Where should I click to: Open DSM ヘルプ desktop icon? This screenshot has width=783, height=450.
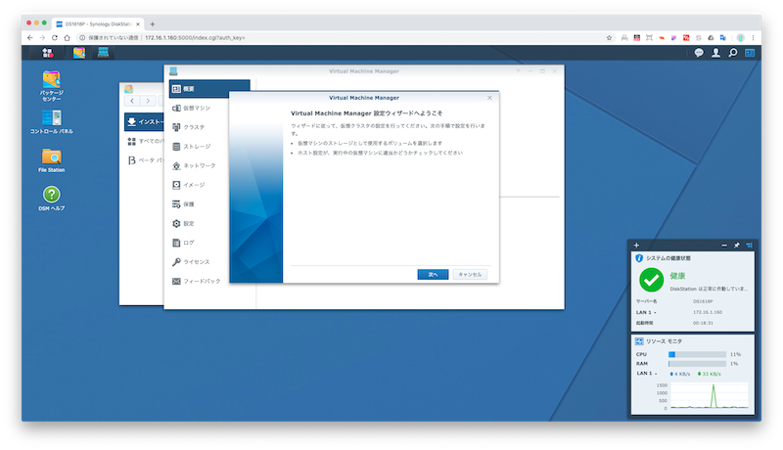pyautogui.click(x=52, y=199)
